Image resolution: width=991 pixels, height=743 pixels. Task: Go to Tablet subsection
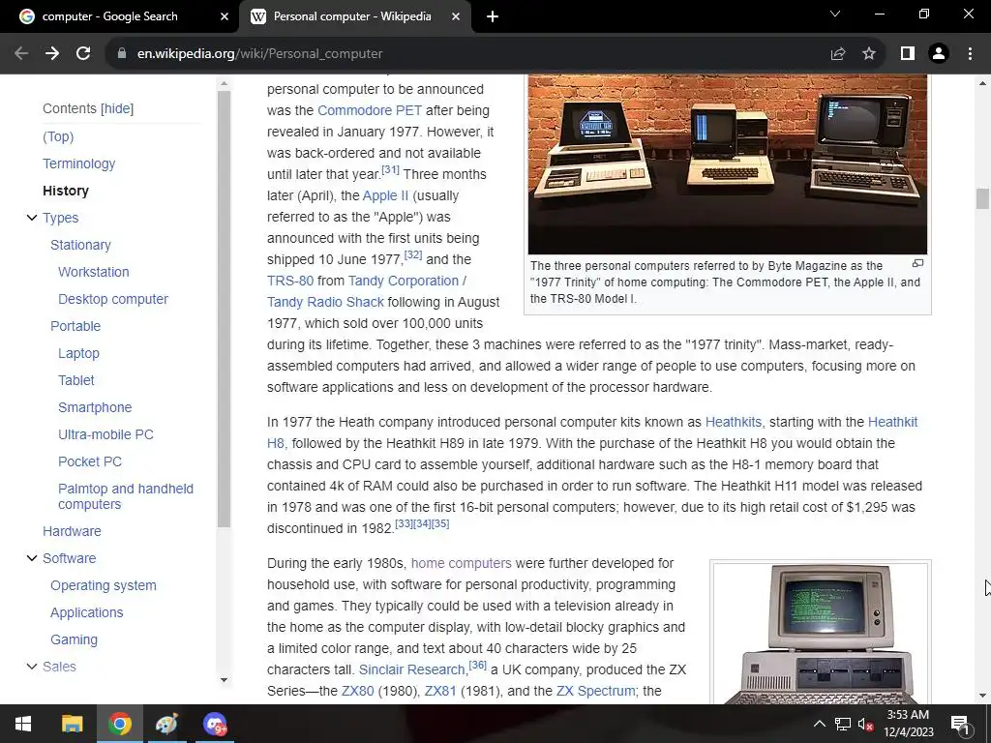click(76, 381)
